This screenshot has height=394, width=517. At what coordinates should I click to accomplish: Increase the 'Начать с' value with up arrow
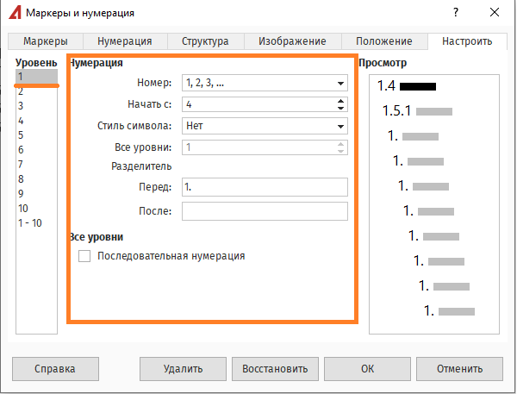[x=341, y=100]
